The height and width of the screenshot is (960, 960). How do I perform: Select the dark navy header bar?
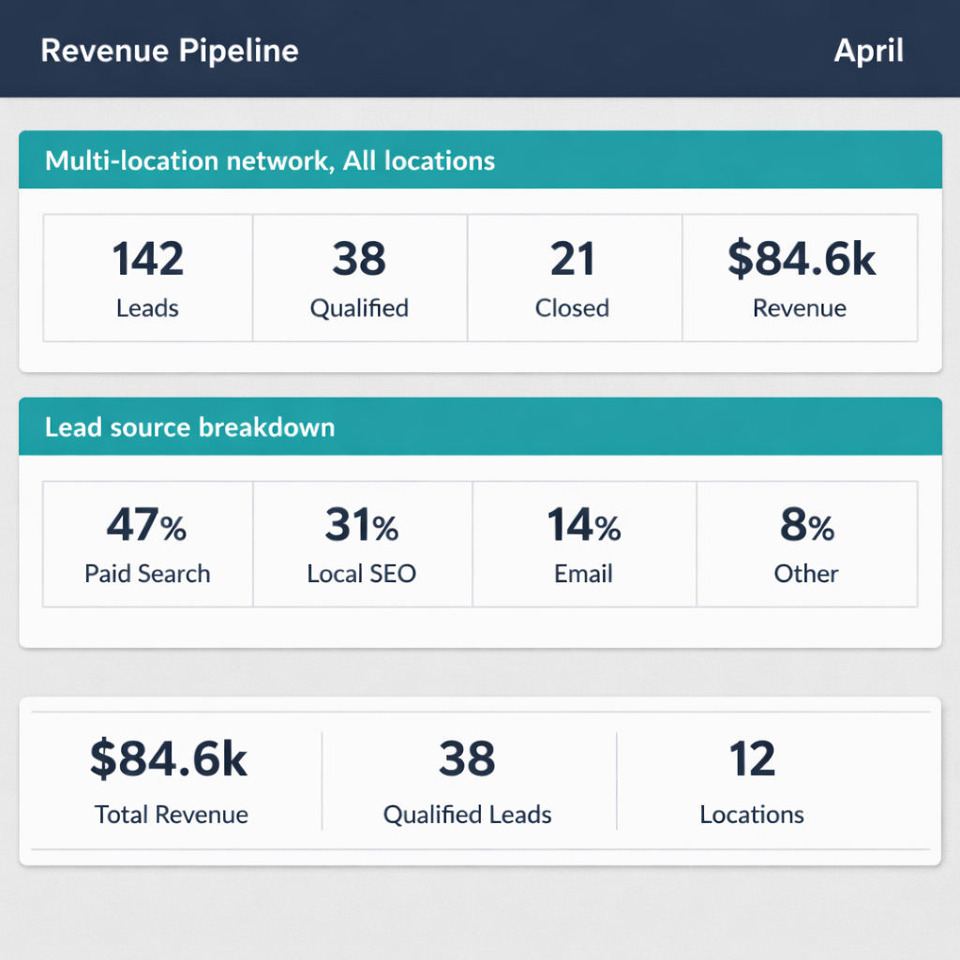click(480, 49)
